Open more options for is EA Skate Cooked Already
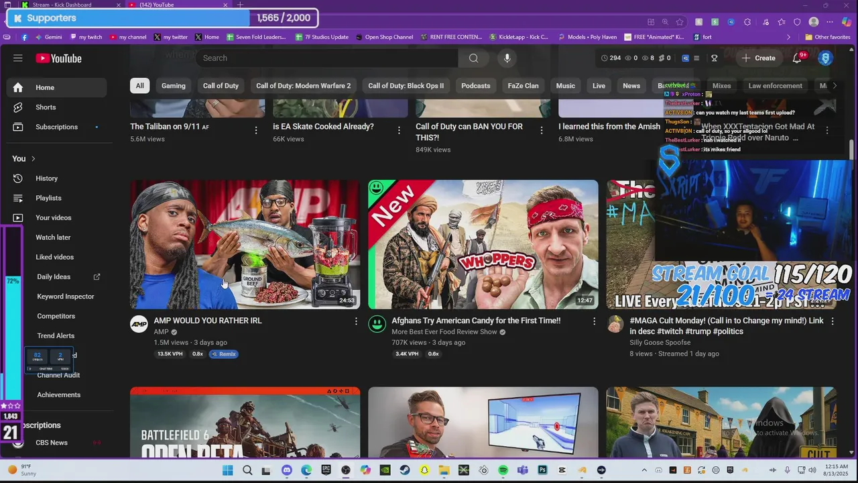 pos(399,130)
